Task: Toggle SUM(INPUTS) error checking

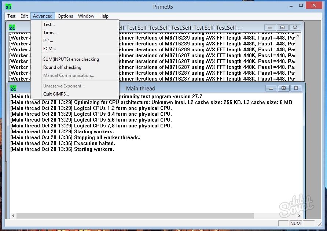Action: coord(71,59)
